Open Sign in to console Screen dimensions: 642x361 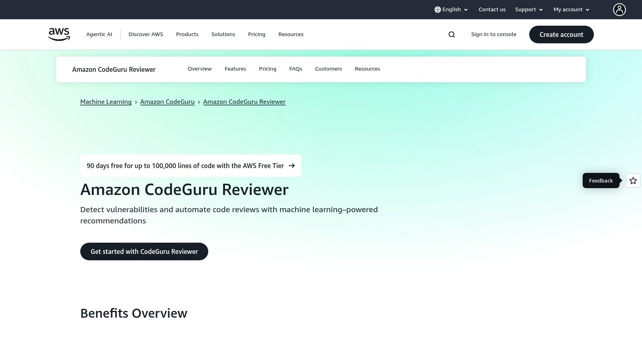pos(494,34)
